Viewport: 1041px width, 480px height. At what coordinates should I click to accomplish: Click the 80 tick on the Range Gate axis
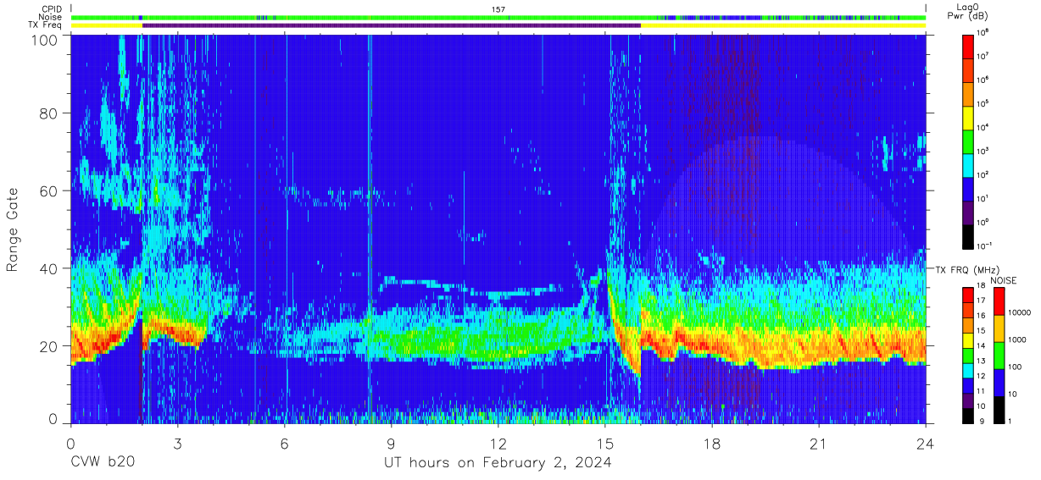(50, 114)
